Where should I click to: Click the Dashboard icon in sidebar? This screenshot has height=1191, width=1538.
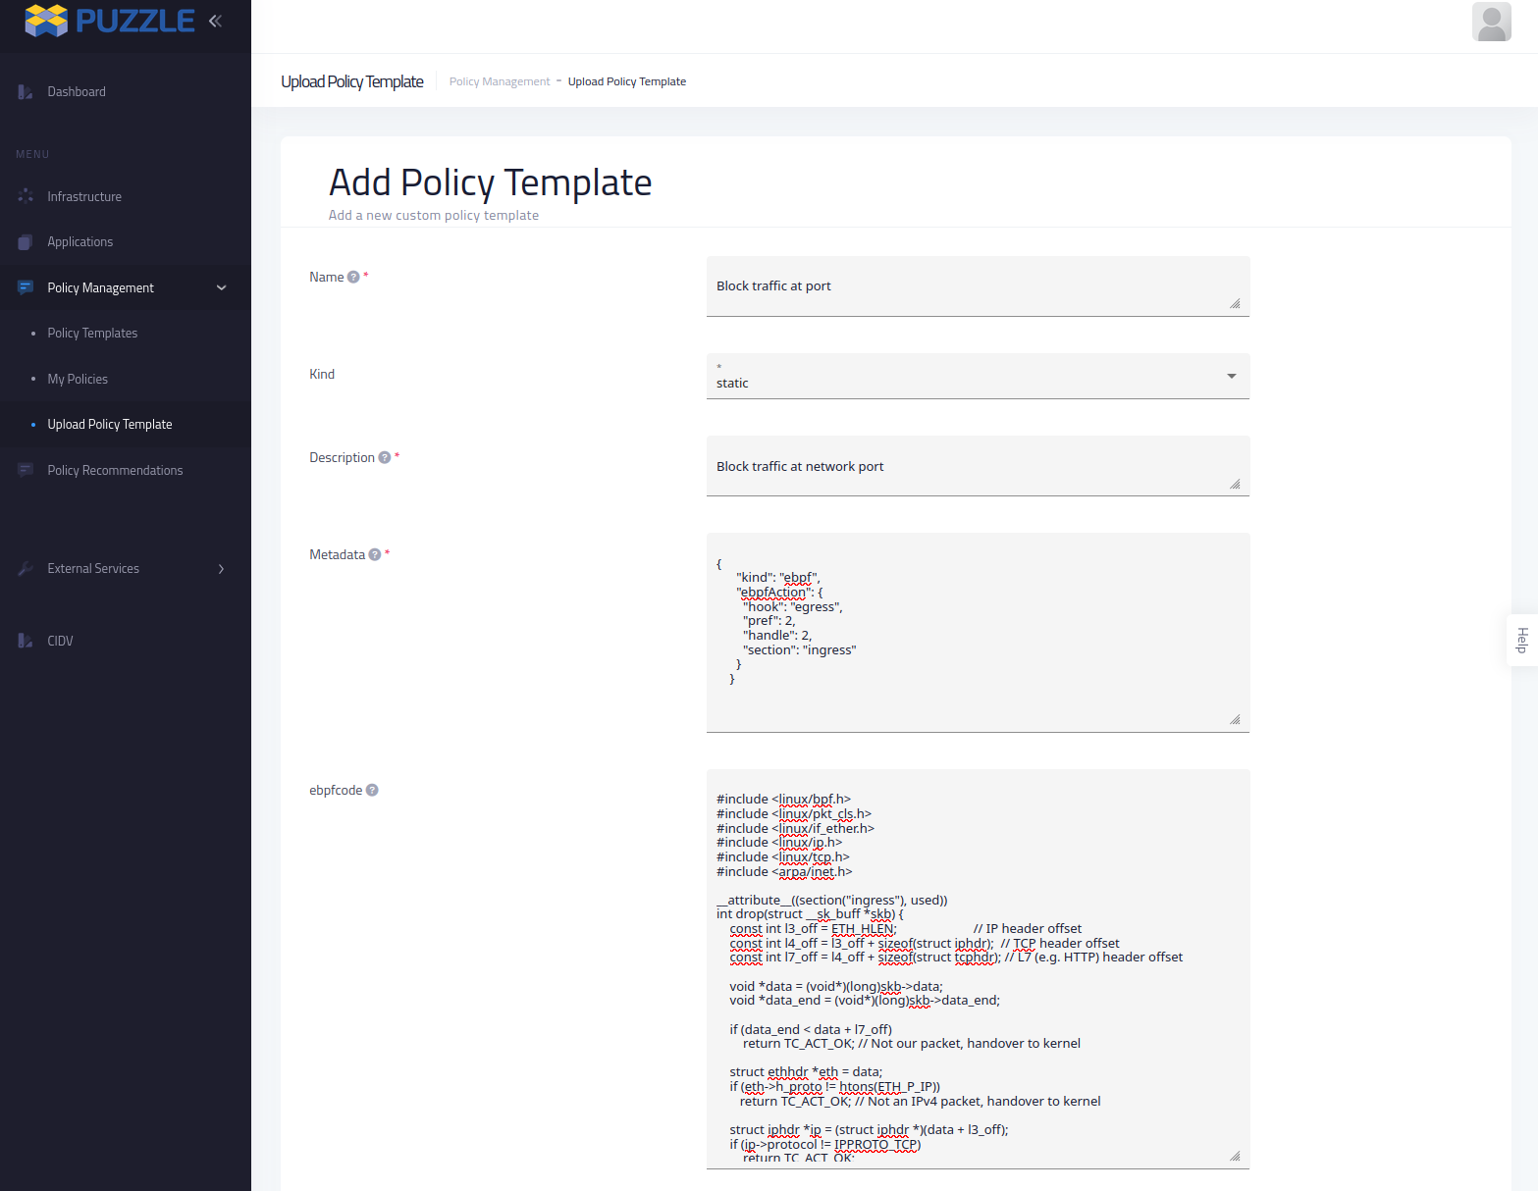click(26, 91)
